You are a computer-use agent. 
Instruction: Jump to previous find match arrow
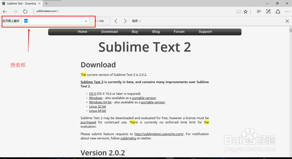[116, 21]
